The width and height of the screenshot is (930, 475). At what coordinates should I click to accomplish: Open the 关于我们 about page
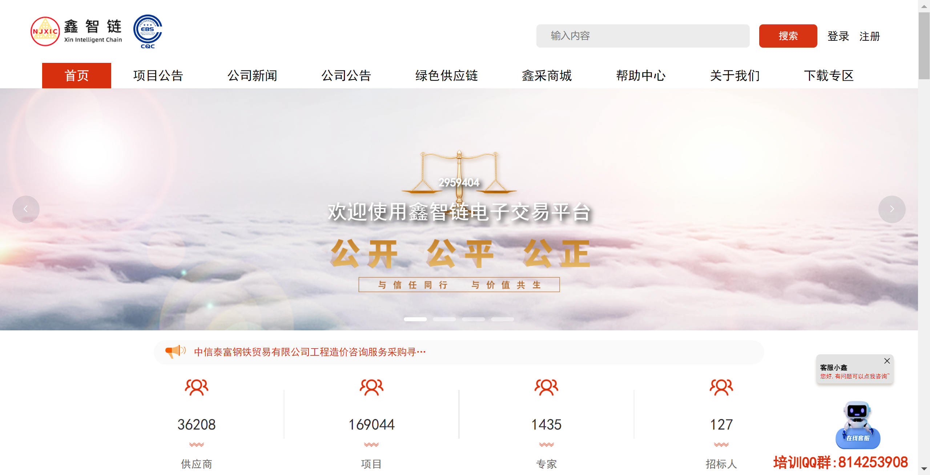735,76
